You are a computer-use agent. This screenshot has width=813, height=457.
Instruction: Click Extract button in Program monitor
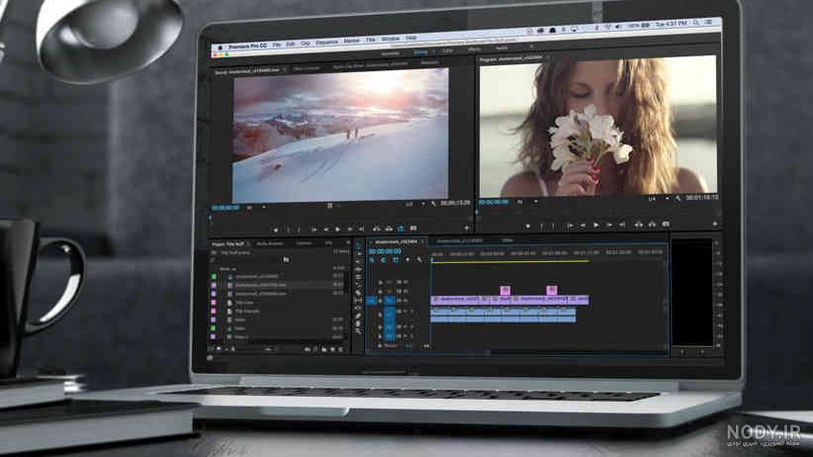(652, 225)
